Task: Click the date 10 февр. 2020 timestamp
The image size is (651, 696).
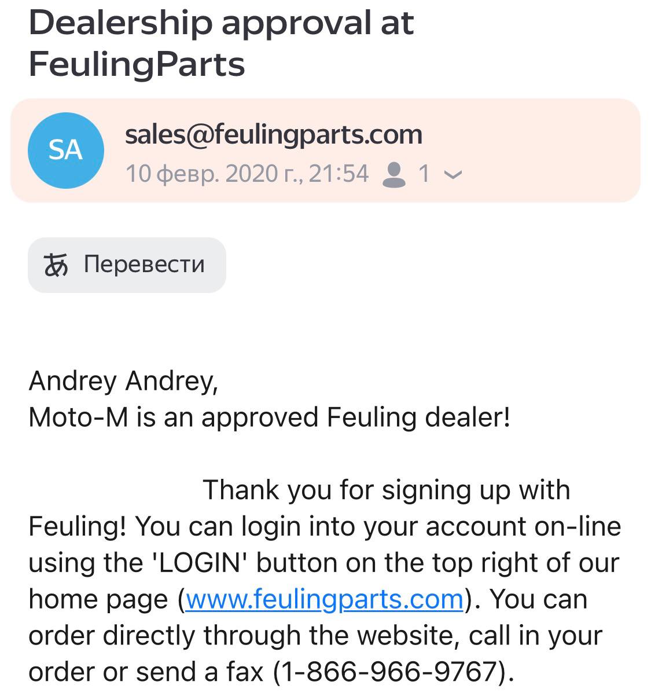Action: [247, 174]
